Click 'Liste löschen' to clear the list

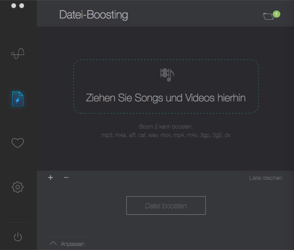pyautogui.click(x=266, y=178)
